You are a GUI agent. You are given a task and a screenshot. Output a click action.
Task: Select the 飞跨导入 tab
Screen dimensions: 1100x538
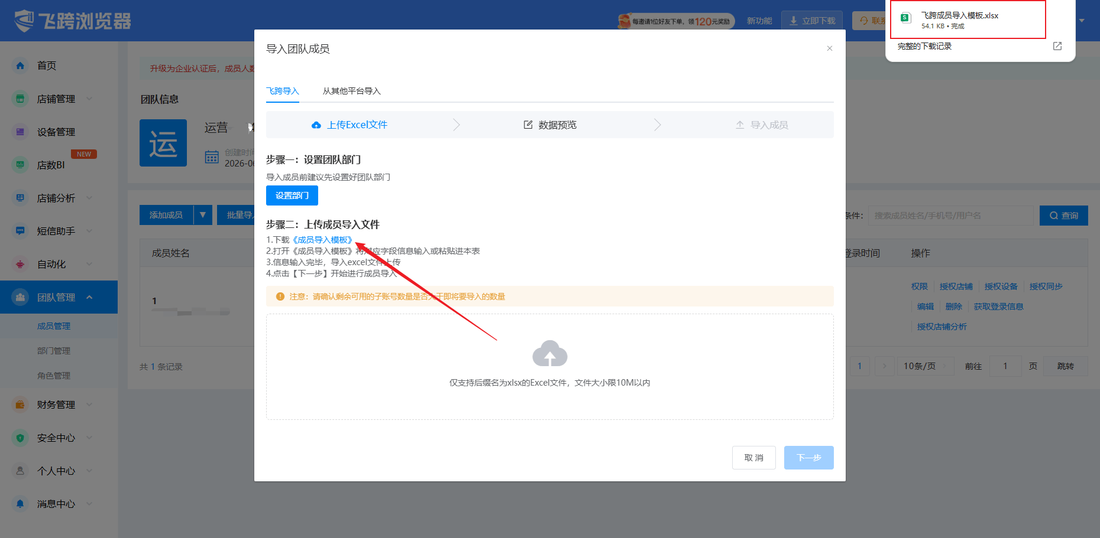283,91
